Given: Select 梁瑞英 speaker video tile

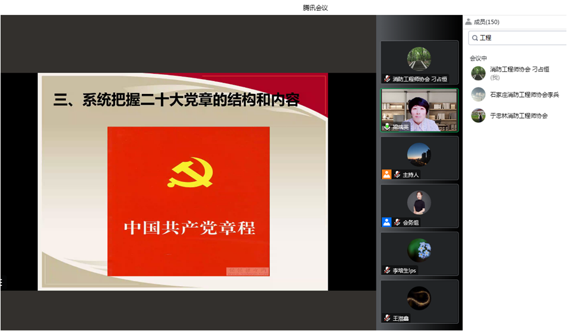Looking at the screenshot, I should tap(420, 110).
